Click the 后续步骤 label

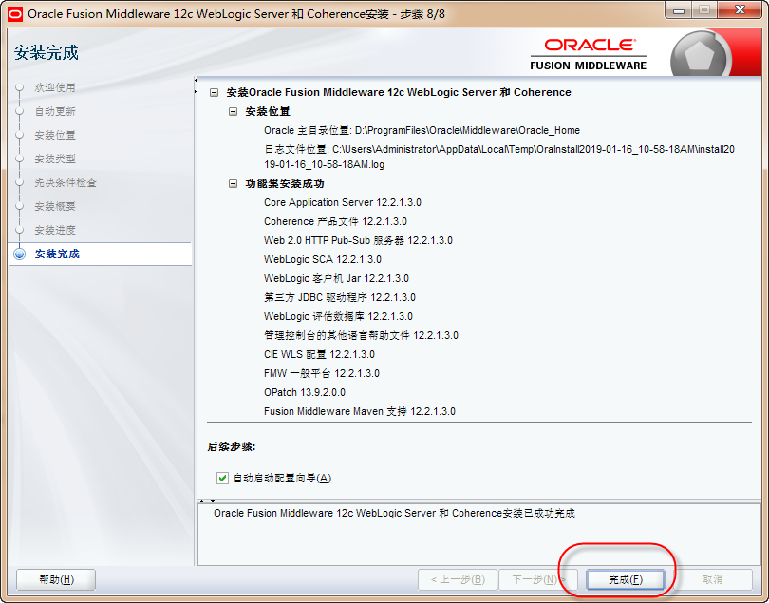click(x=232, y=447)
